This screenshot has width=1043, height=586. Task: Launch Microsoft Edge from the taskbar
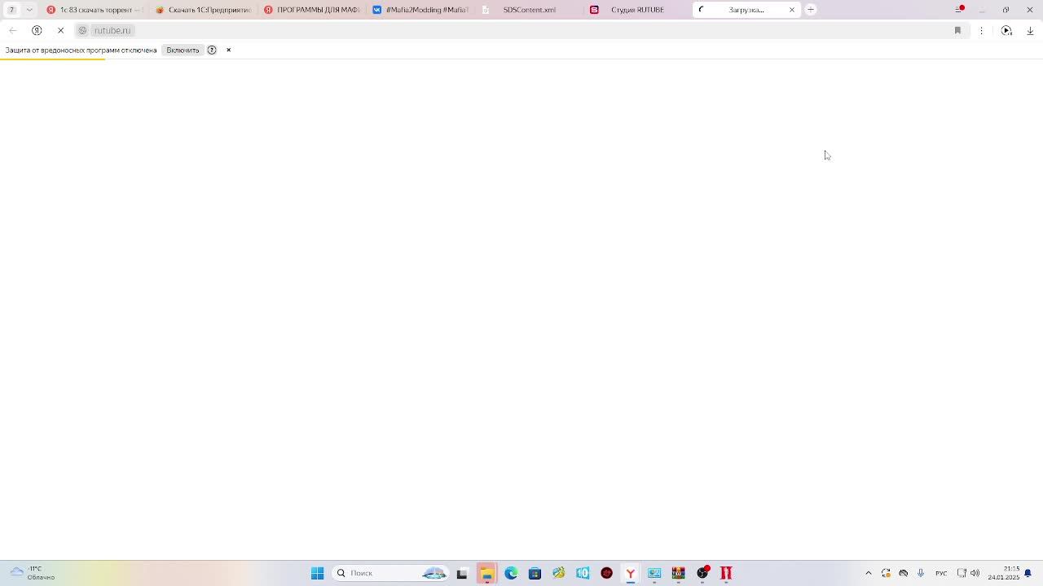pyautogui.click(x=511, y=573)
